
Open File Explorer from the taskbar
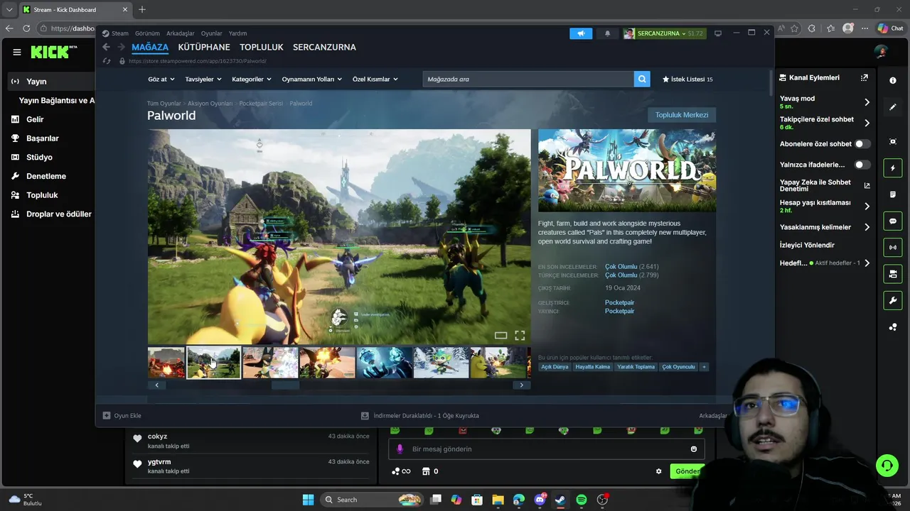pos(498,500)
